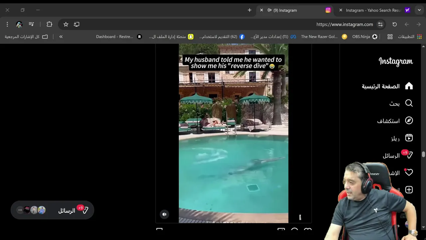This screenshot has width=426, height=240.
Task: Open Explore compass icon in sidebar
Action: coord(409,121)
